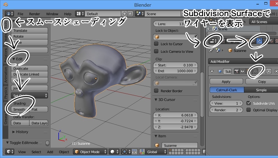Open the Help menu
The image size is (278, 158).
pos(67,14)
